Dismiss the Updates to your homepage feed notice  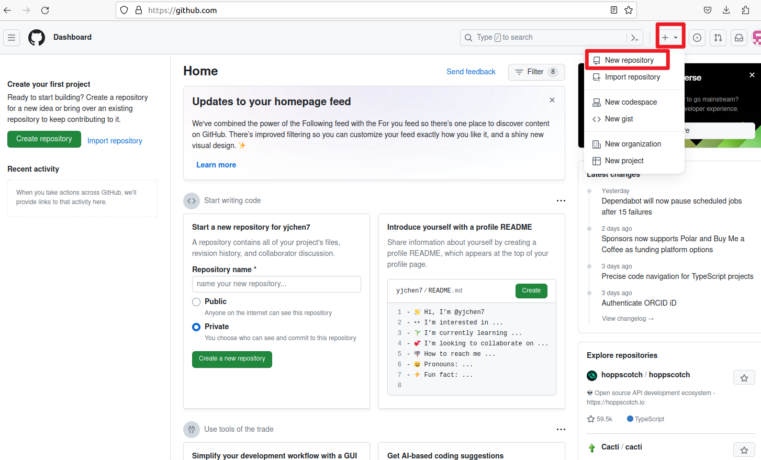coord(552,100)
